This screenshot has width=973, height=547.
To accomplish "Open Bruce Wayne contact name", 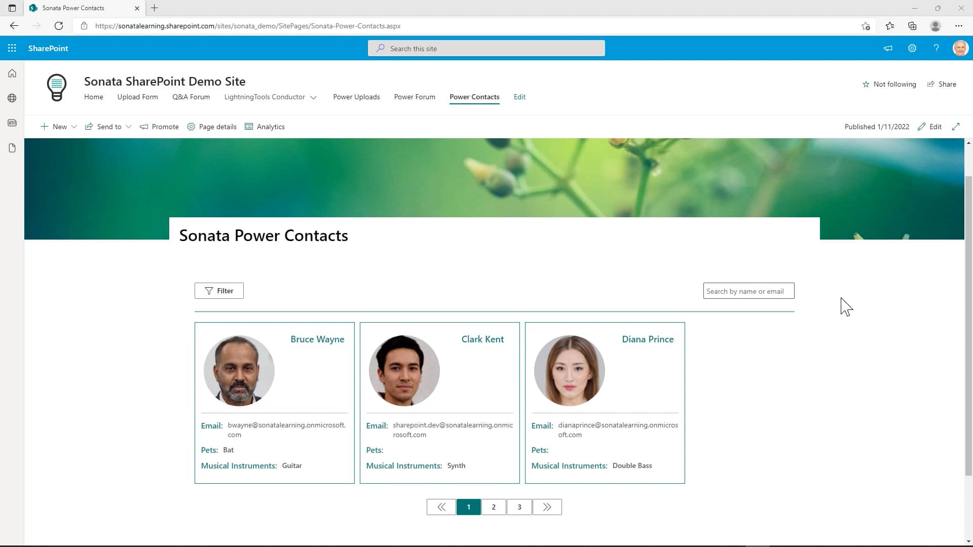I will click(x=317, y=339).
